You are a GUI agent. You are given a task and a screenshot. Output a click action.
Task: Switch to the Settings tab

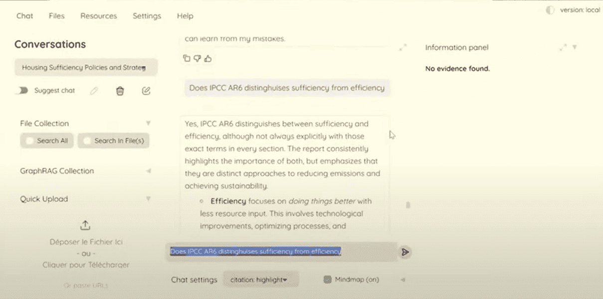(x=147, y=16)
